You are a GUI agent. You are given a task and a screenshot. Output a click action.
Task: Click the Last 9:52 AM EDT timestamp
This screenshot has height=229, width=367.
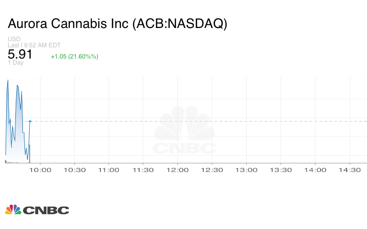click(x=34, y=45)
